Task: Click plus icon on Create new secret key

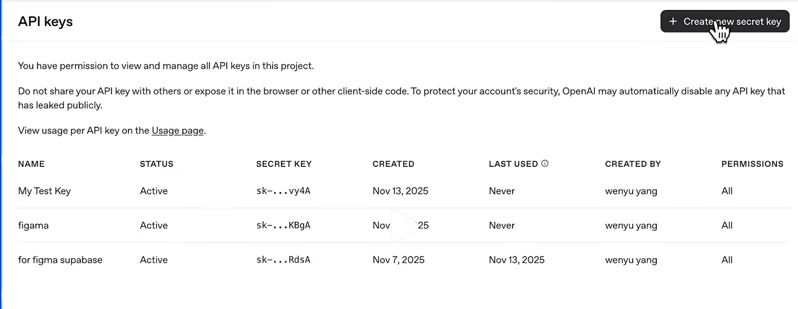Action: point(673,22)
